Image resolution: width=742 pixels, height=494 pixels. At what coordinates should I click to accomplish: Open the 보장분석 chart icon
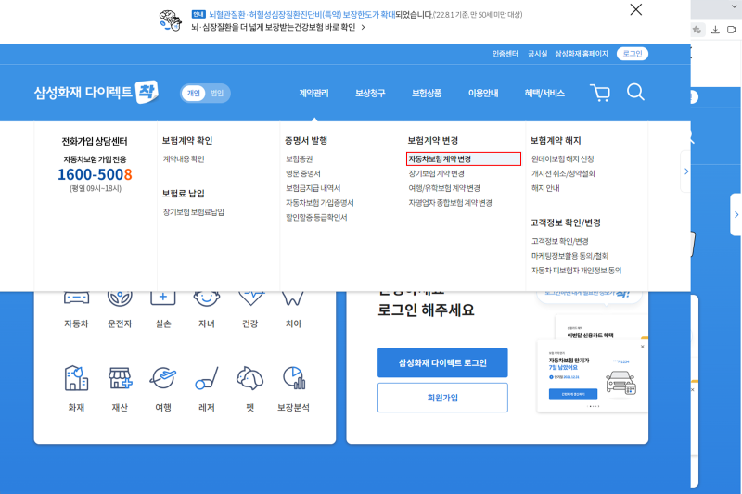[x=294, y=378]
